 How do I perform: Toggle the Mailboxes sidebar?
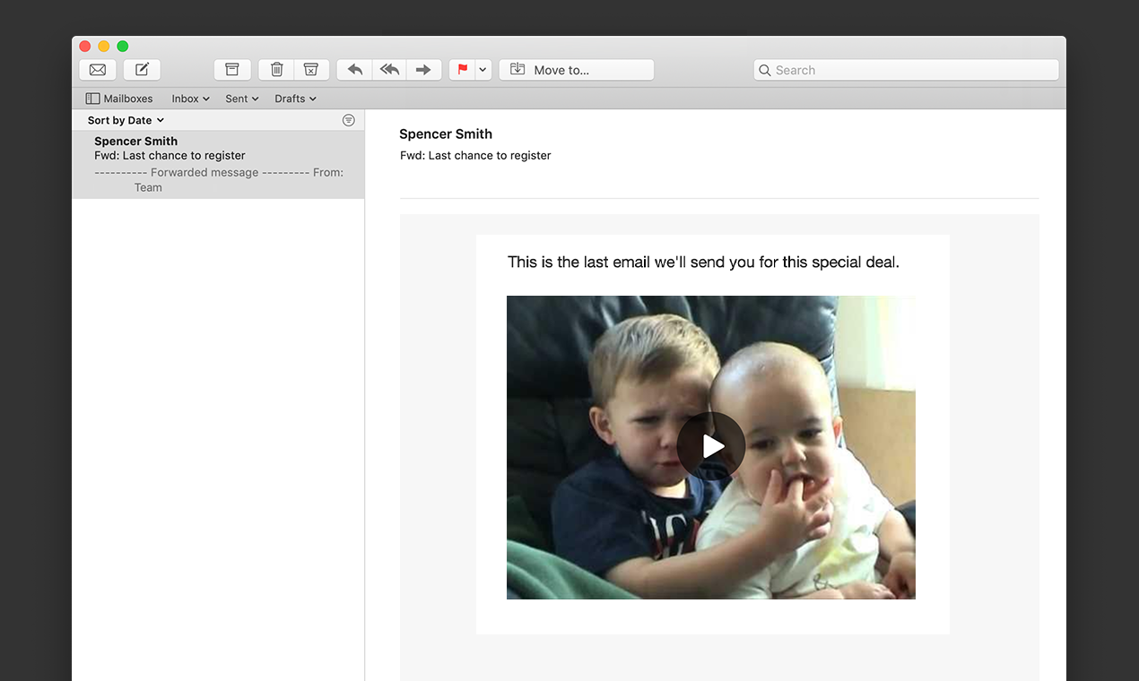tap(119, 99)
